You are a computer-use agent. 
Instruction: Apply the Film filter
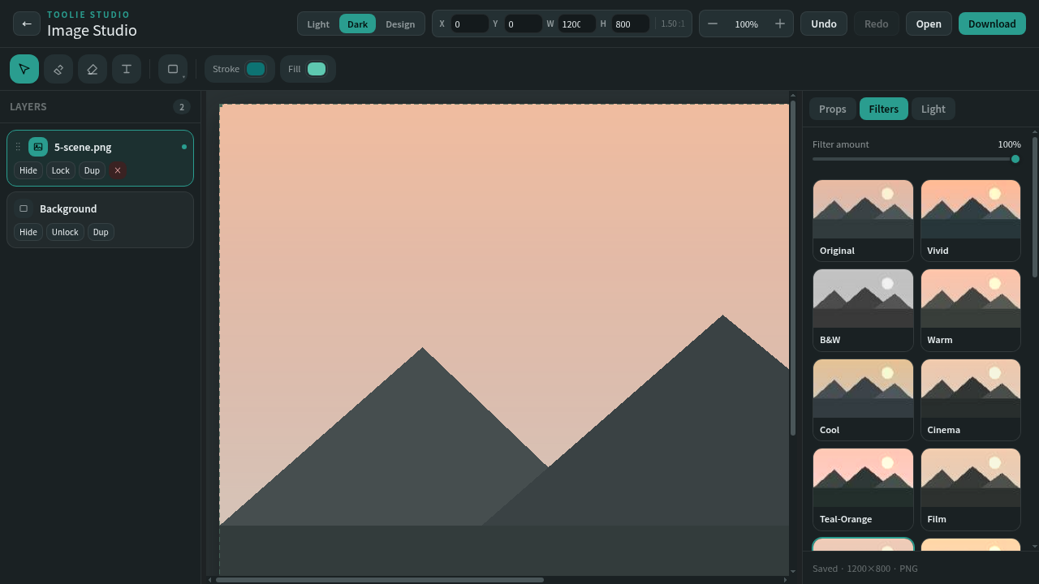point(971,489)
